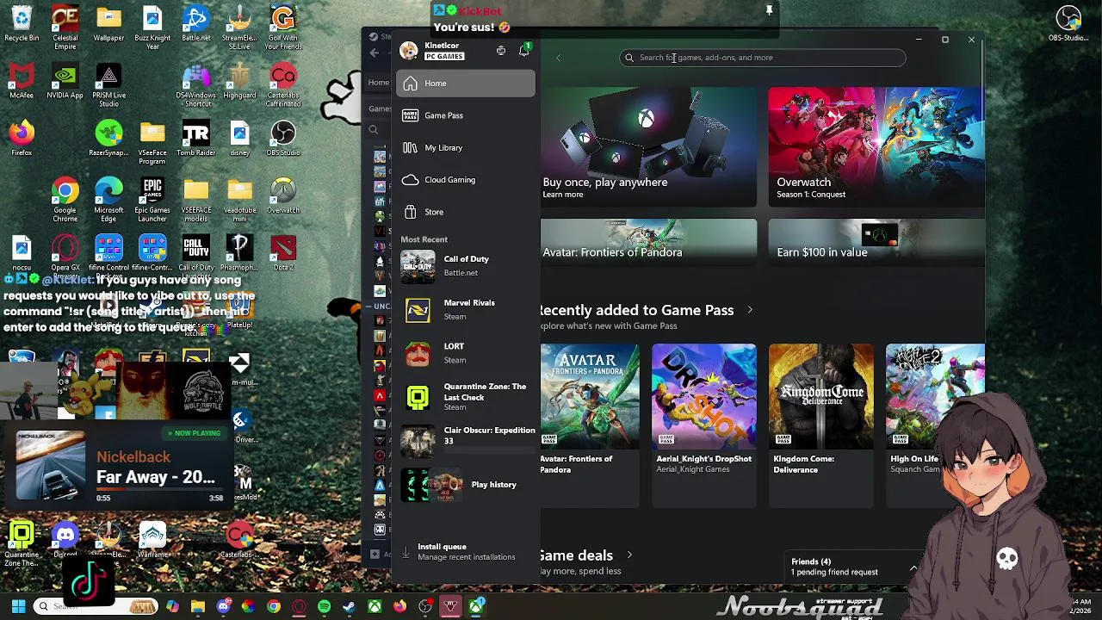Viewport: 1102px width, 620px height.
Task: Open Highguard desktop shortcut
Action: (239, 81)
